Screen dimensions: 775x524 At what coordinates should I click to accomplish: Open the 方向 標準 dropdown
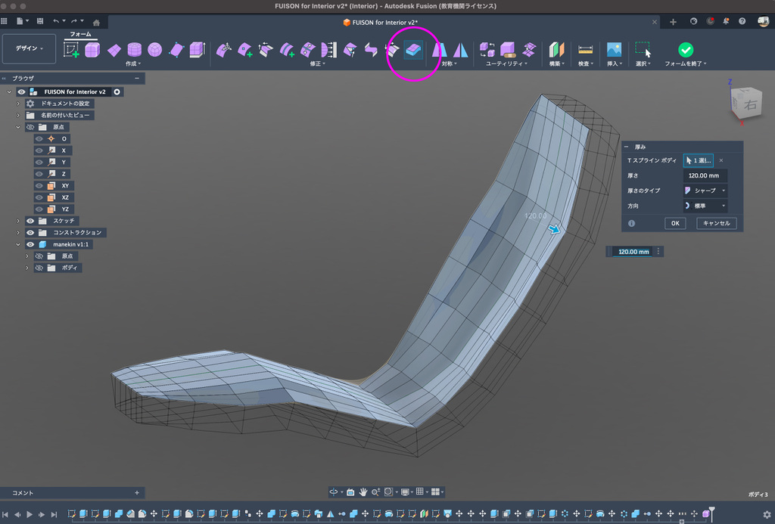click(705, 206)
